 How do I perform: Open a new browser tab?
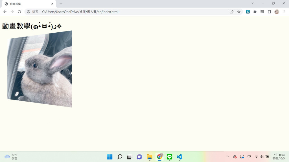61,4
